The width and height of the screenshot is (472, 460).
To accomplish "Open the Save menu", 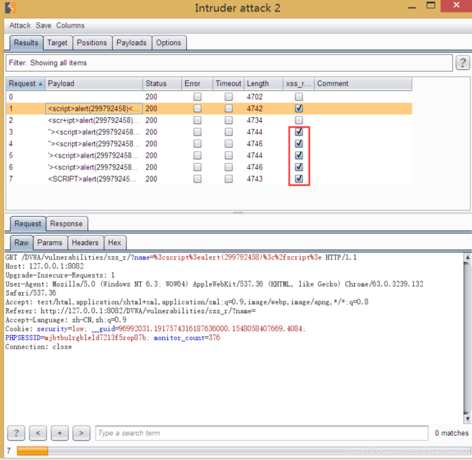I will (43, 25).
